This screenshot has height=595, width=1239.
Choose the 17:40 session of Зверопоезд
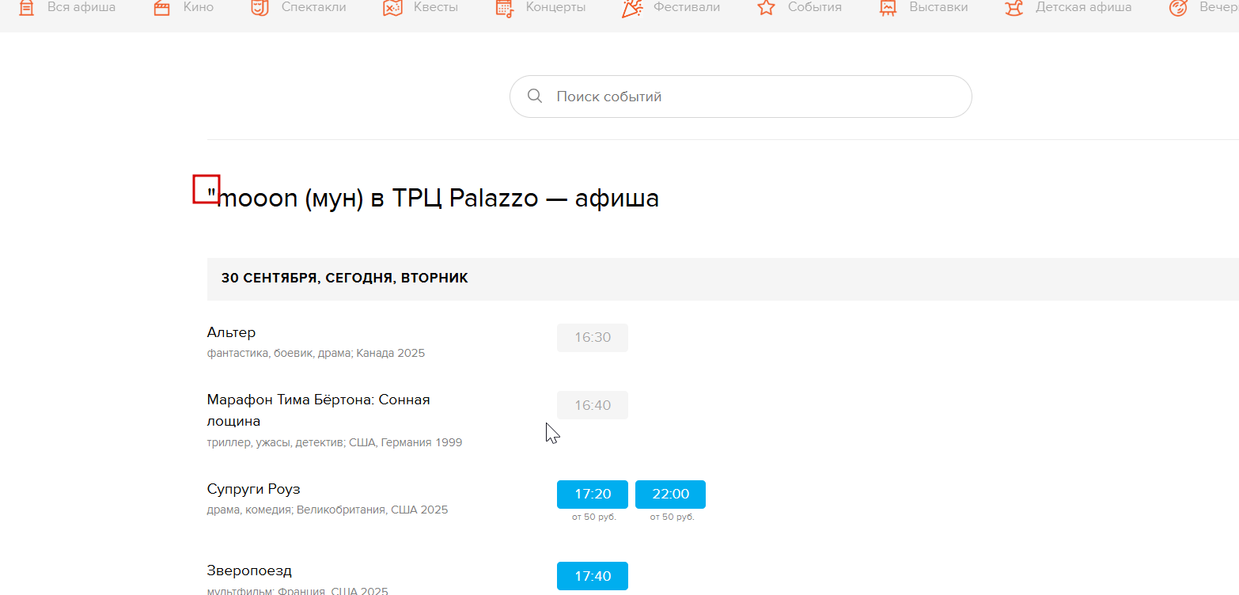(593, 576)
